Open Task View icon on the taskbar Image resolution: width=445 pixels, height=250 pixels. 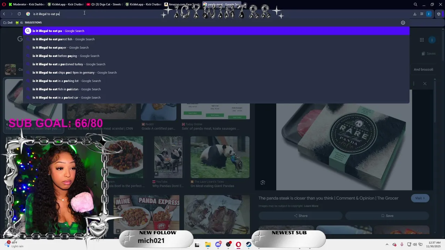point(197,245)
